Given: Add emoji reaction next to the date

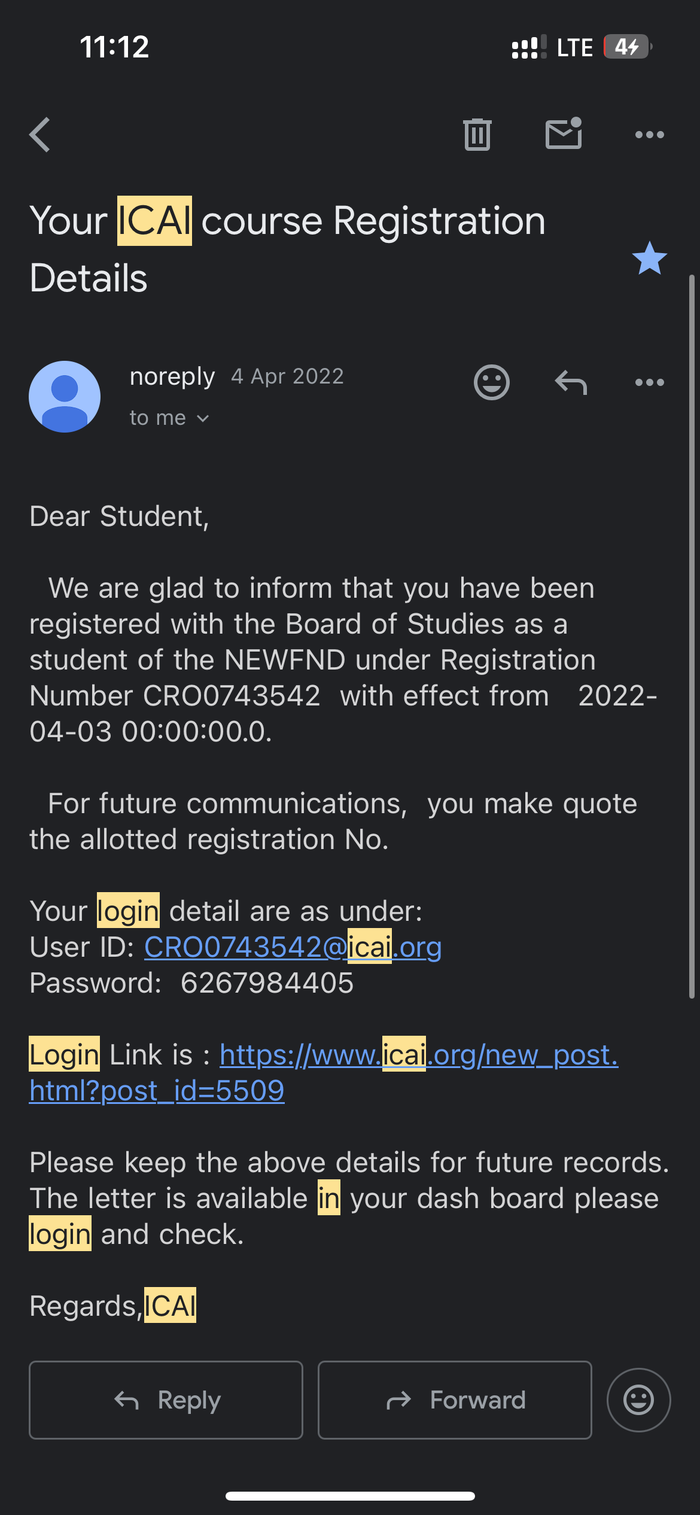Looking at the screenshot, I should click(491, 382).
